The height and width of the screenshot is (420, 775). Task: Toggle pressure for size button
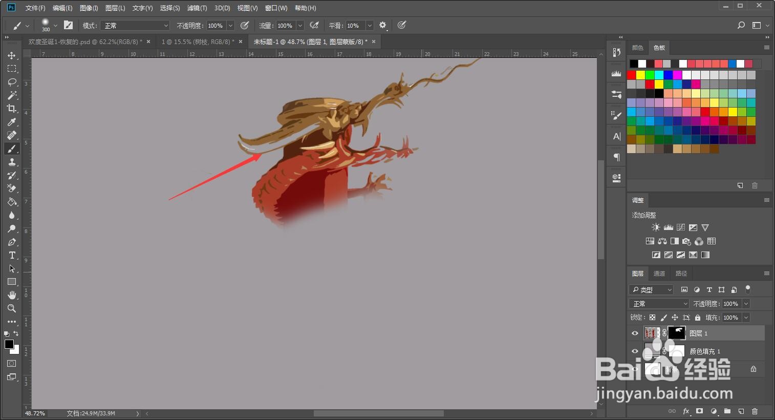pyautogui.click(x=402, y=25)
